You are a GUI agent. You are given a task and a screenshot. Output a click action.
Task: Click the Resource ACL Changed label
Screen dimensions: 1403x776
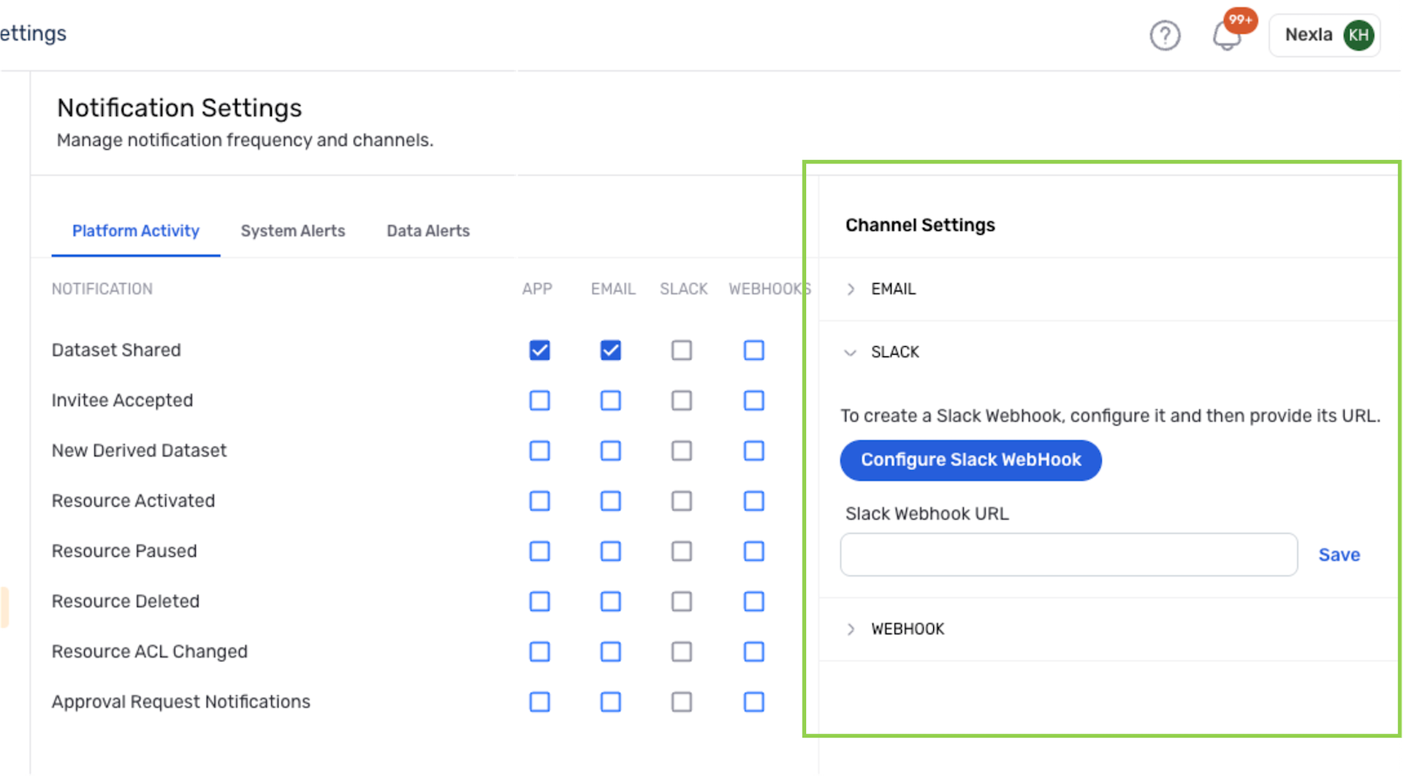(x=150, y=652)
